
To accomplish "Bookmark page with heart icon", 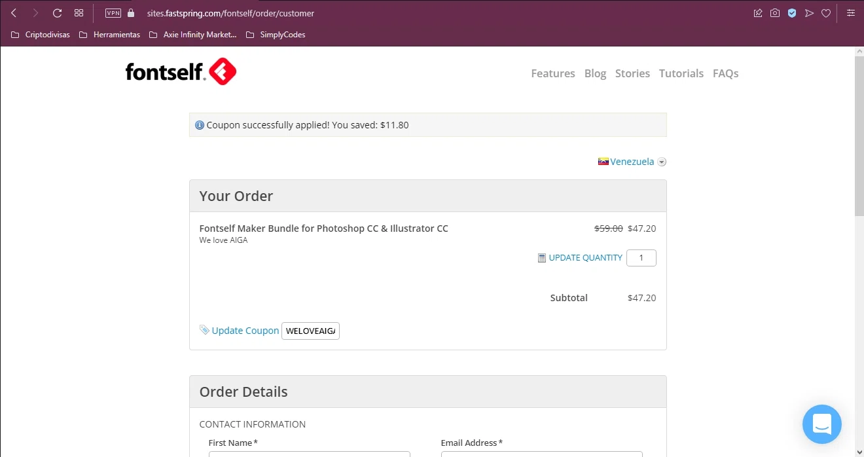I will click(826, 13).
